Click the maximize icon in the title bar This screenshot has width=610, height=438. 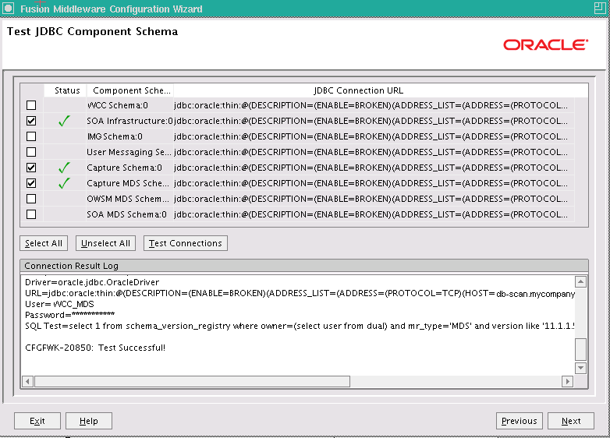point(600,8)
